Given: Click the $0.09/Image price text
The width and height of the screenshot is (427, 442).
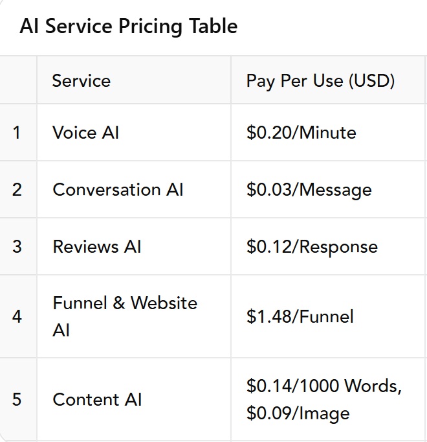Looking at the screenshot, I should point(298,413).
